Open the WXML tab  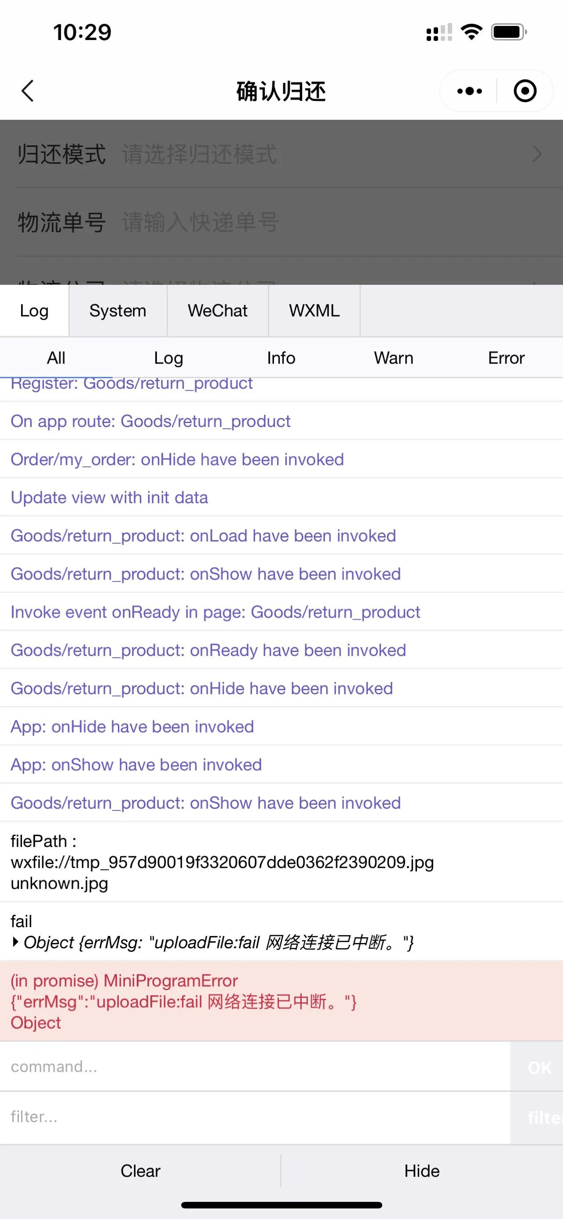tap(314, 311)
